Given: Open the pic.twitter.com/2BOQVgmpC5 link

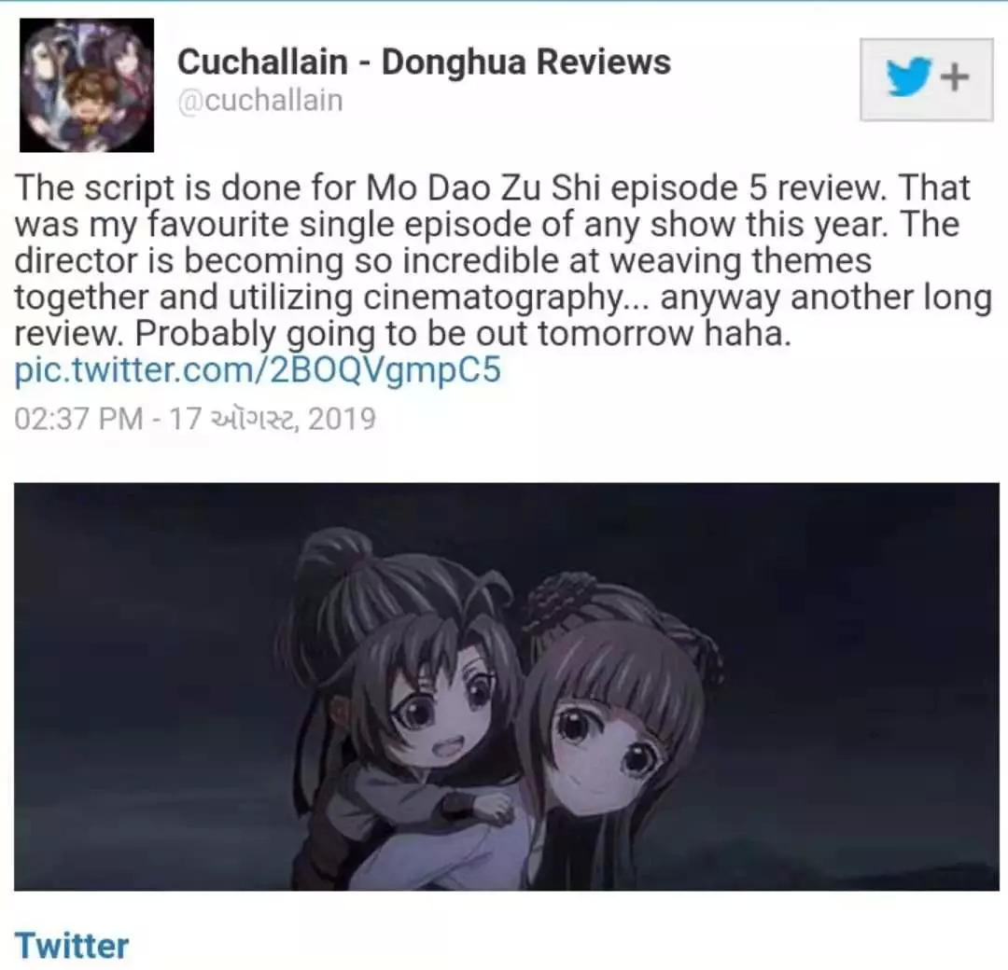Looking at the screenshot, I should coord(258,370).
